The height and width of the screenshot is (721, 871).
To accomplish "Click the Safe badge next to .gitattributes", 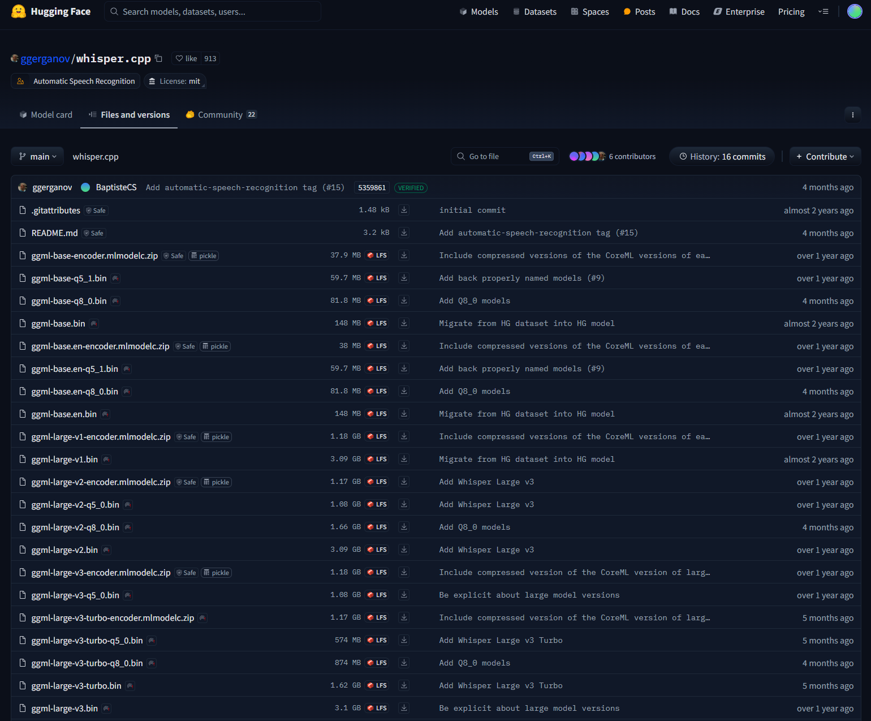I will click(96, 211).
